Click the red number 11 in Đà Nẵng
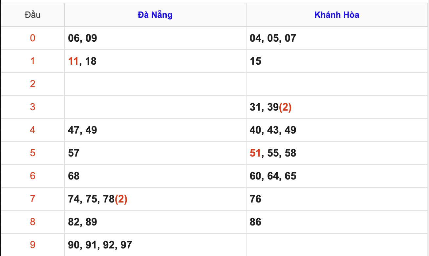 coord(74,61)
